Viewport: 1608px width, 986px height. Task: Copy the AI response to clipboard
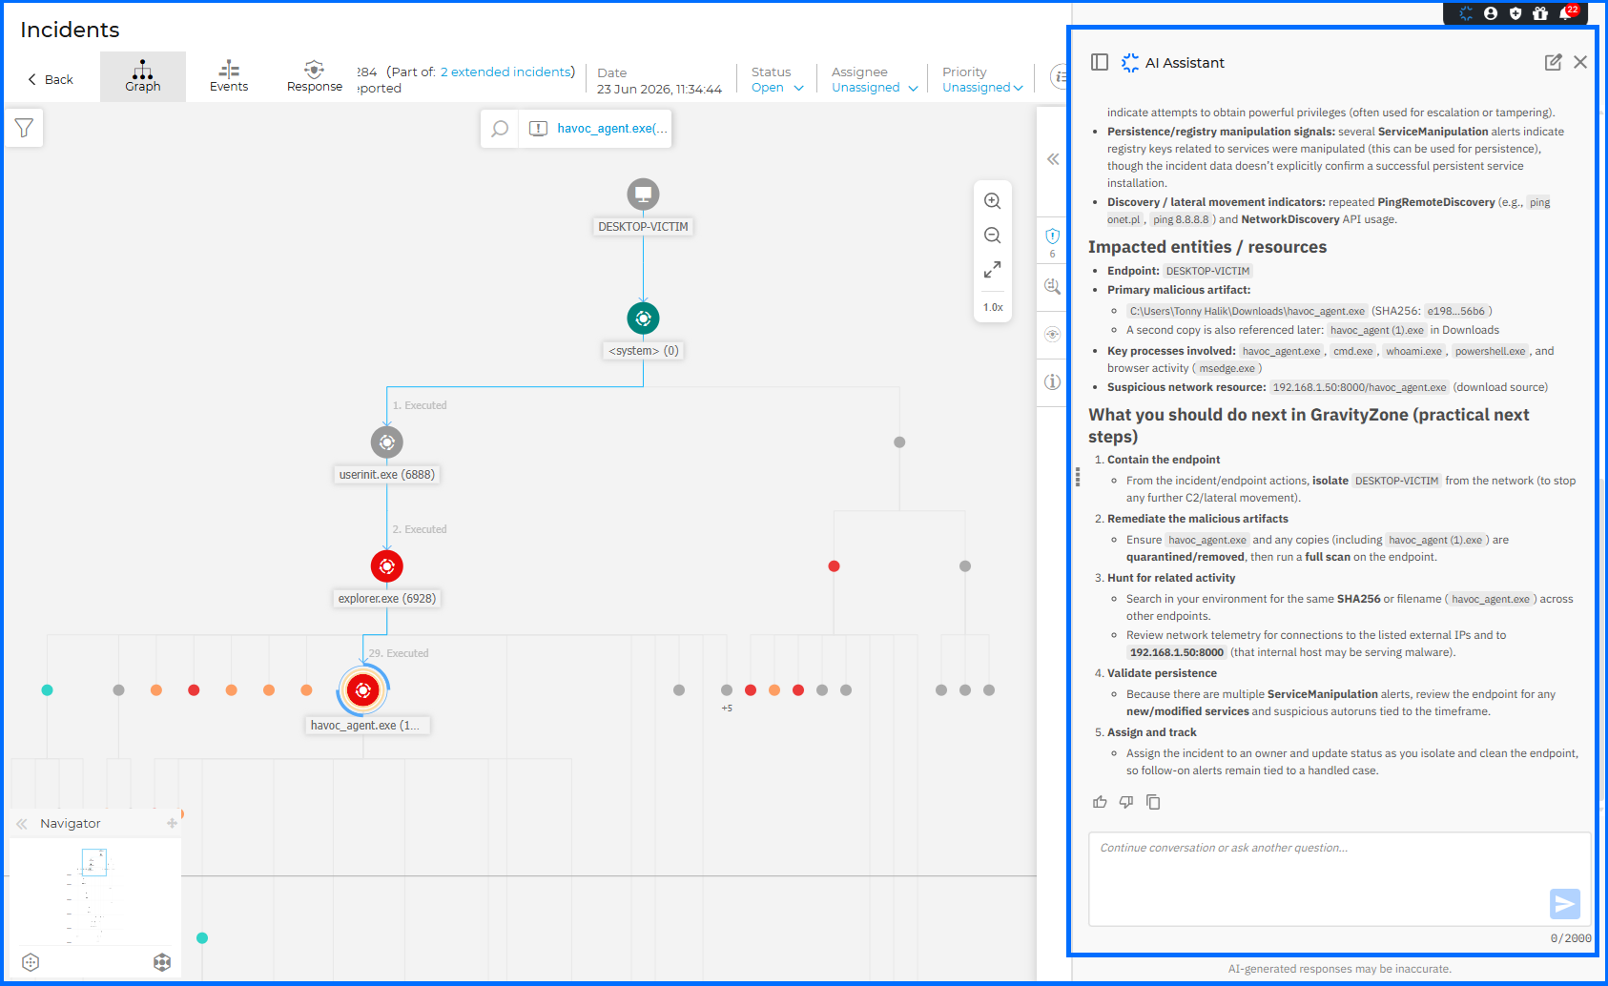1153,802
